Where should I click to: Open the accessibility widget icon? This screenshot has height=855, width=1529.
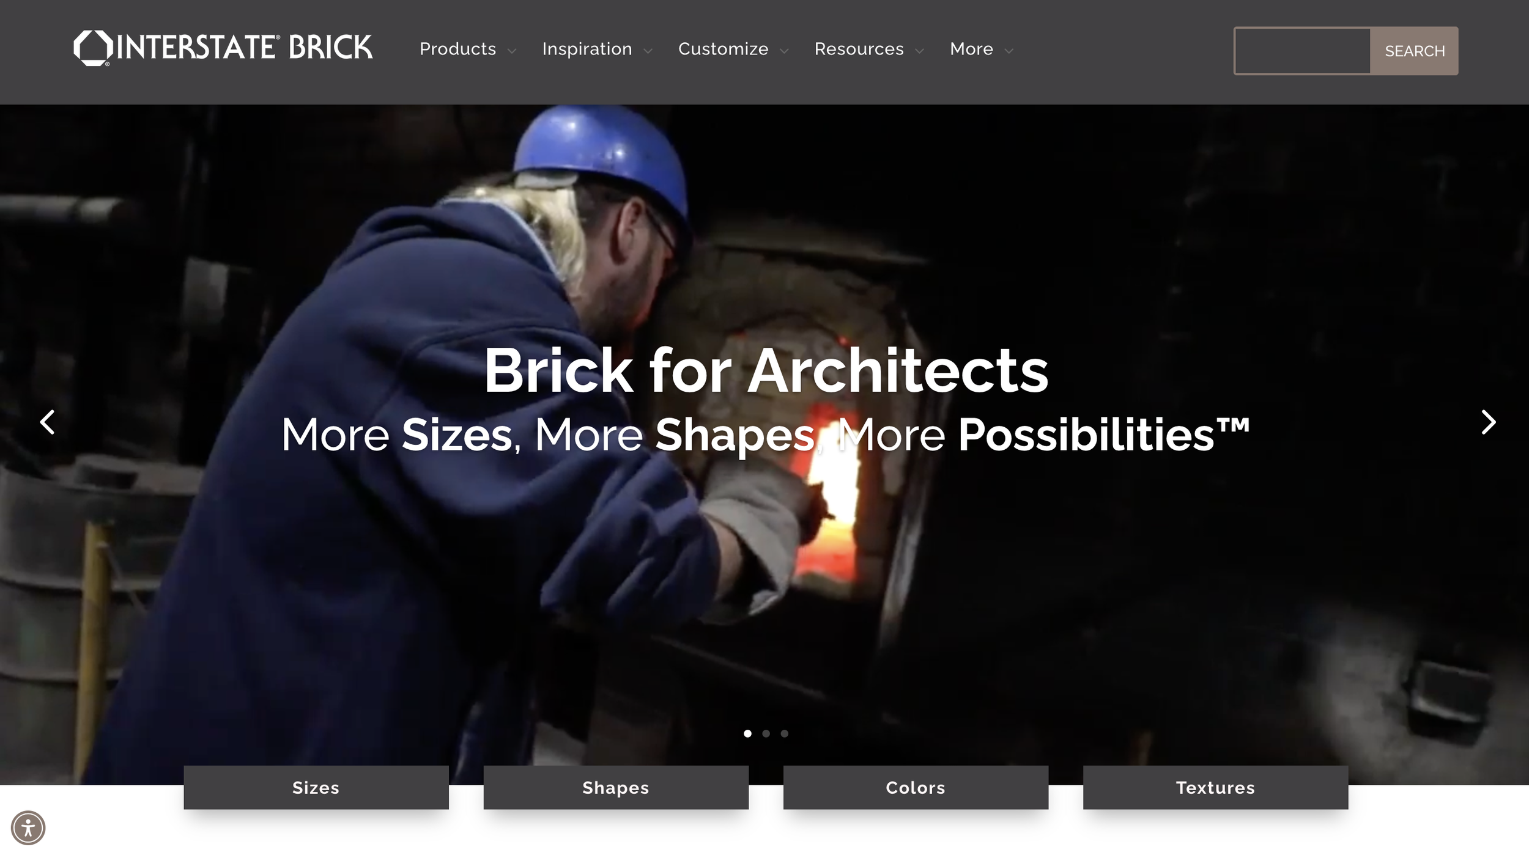pos(28,829)
